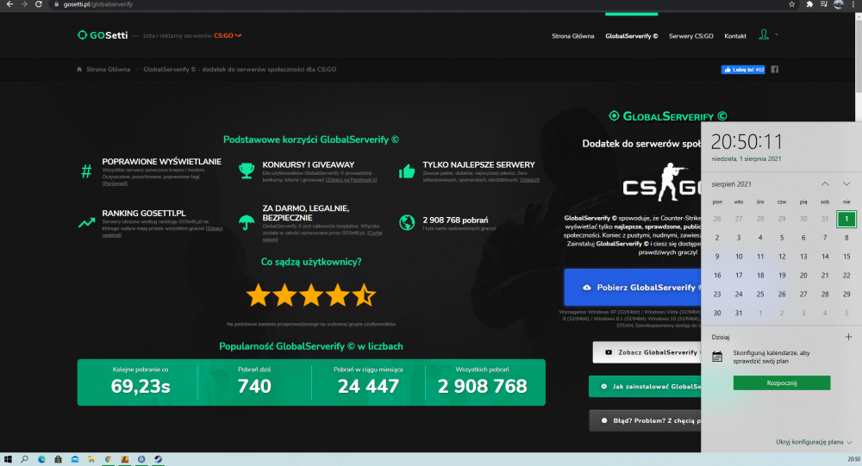The height and width of the screenshot is (466, 862).
Task: Select today, 1 August, in the calendar
Action: tap(846, 219)
